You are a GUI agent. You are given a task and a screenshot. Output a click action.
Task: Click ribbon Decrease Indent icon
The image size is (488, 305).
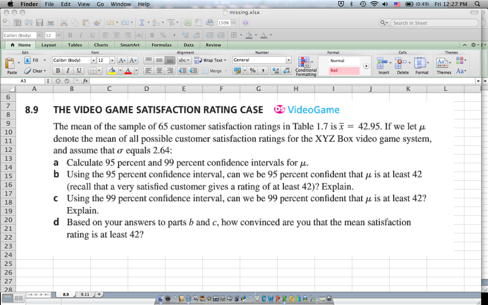tap(183, 71)
